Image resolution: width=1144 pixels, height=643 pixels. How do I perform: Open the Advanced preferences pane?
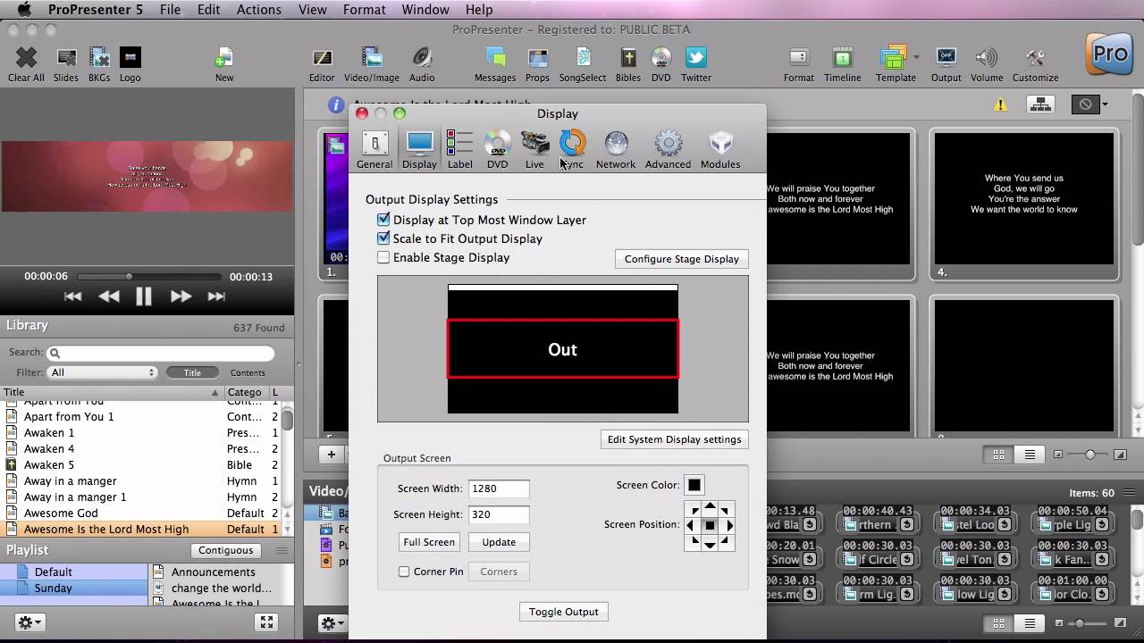pyautogui.click(x=669, y=149)
